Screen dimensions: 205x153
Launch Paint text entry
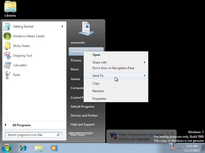[16, 75]
